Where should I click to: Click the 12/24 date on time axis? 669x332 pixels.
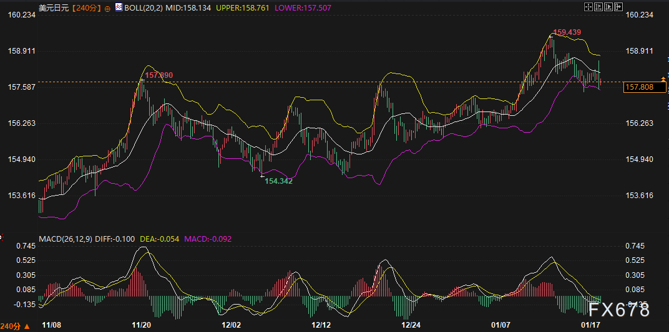coord(411,325)
